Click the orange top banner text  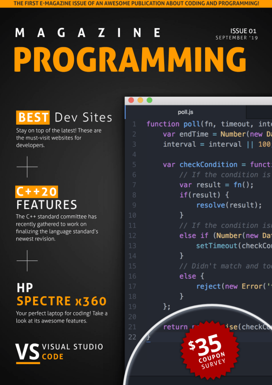136,3
